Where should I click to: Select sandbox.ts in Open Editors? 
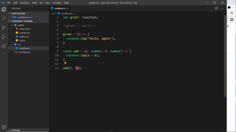coord(23,17)
